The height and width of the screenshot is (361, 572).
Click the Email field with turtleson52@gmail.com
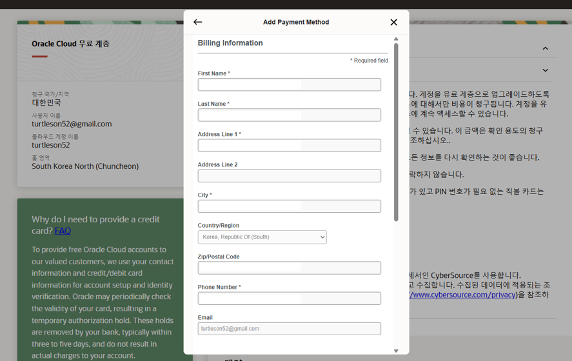290,329
